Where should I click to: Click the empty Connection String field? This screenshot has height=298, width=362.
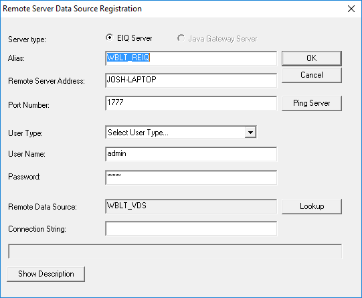coord(191,228)
